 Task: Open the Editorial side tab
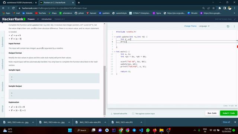[x=2, y=109]
